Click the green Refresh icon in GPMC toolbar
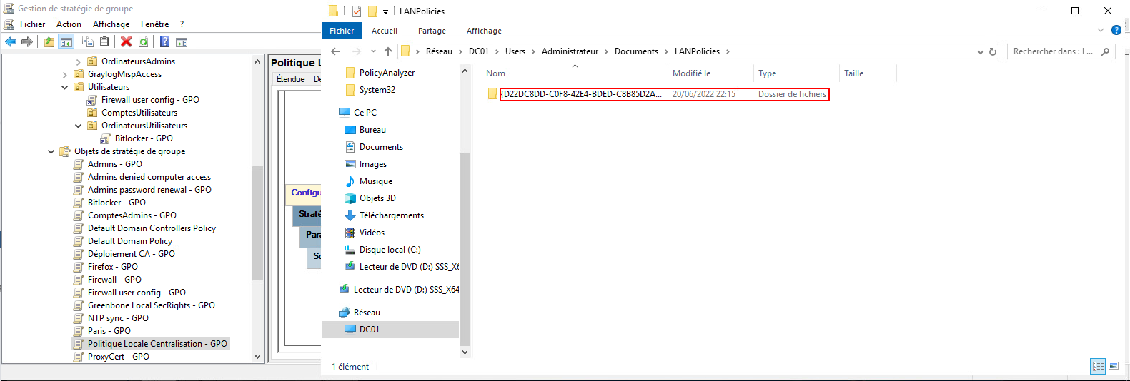 pos(144,42)
